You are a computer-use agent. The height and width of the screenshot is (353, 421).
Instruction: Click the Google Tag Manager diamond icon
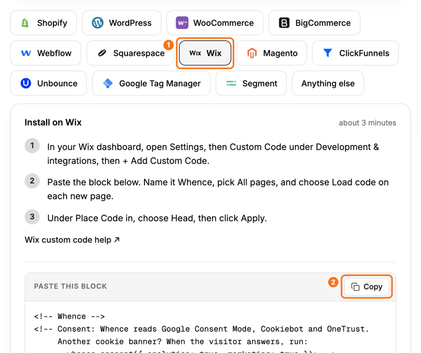click(x=108, y=83)
